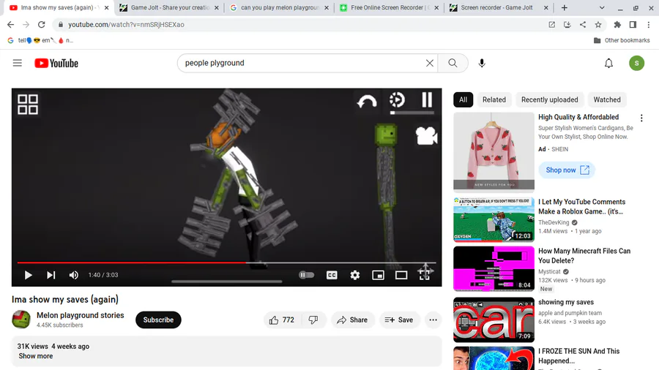This screenshot has width=659, height=370.
Task: Save video to playlist
Action: 399,320
